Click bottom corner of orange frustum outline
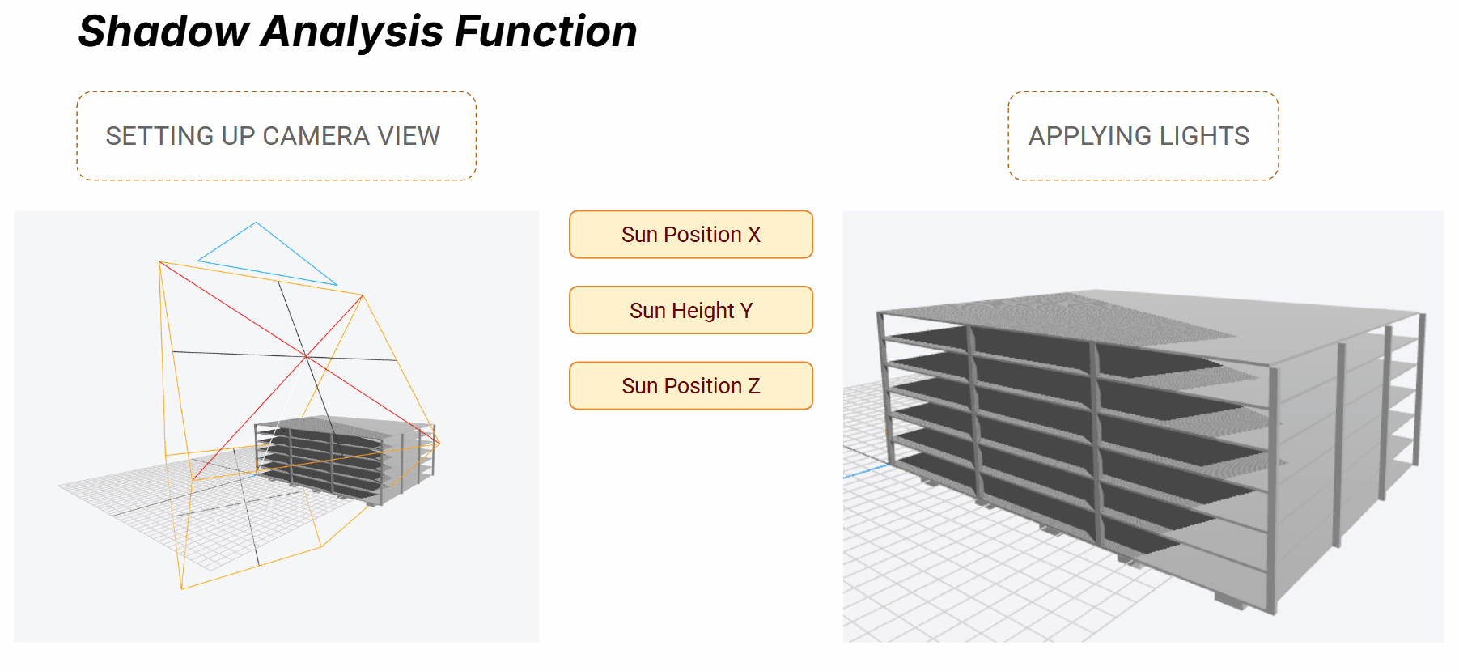Screen dimensions: 1459x671 point(182,588)
